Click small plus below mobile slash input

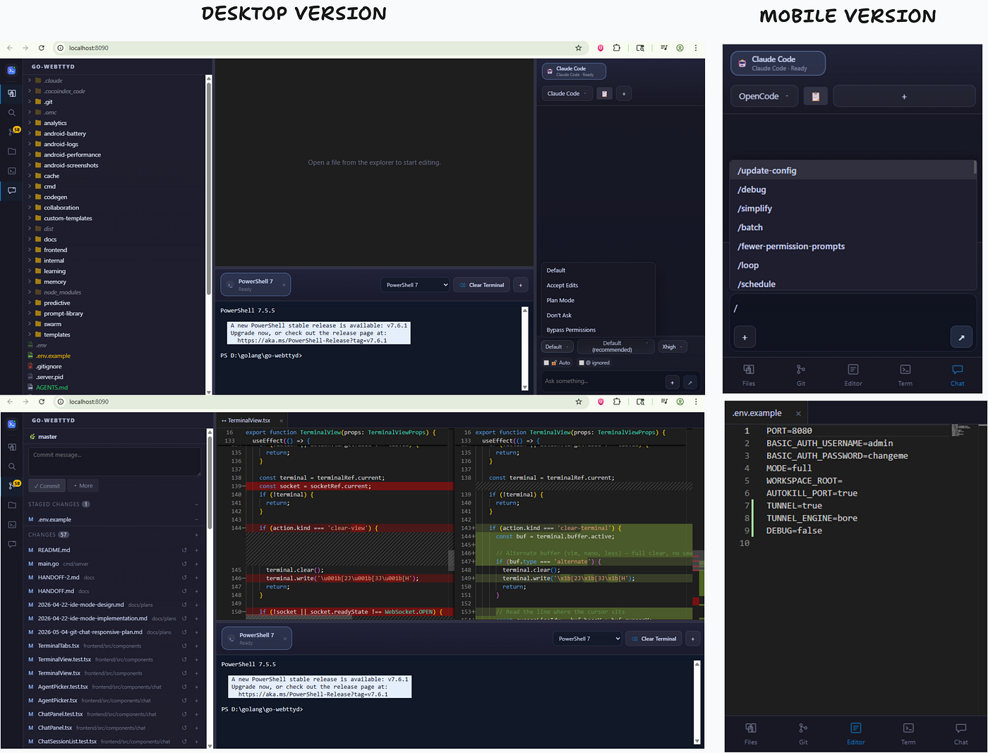745,337
